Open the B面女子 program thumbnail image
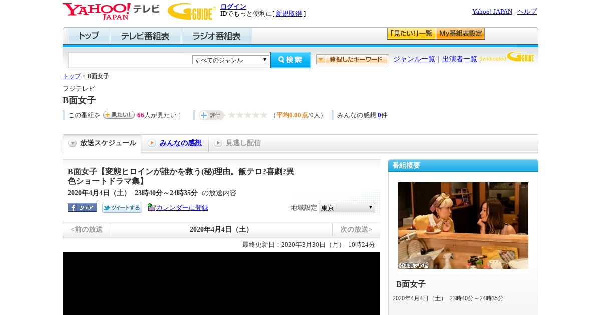601x315 pixels. click(463, 226)
